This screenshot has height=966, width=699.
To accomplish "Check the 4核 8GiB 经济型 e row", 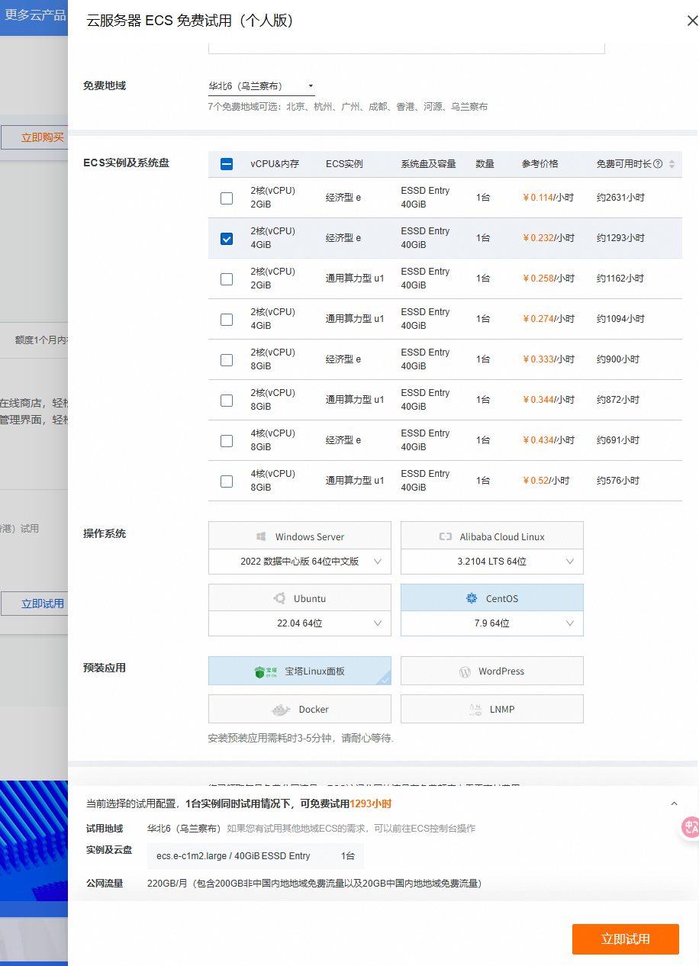I will pyautogui.click(x=227, y=440).
